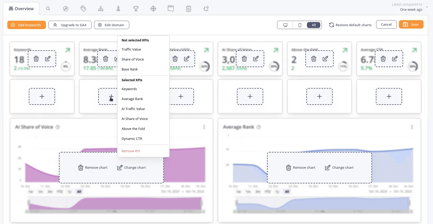Screen dimensions: 433x224
Task: Switch to mobile device view
Action: tap(300, 25)
